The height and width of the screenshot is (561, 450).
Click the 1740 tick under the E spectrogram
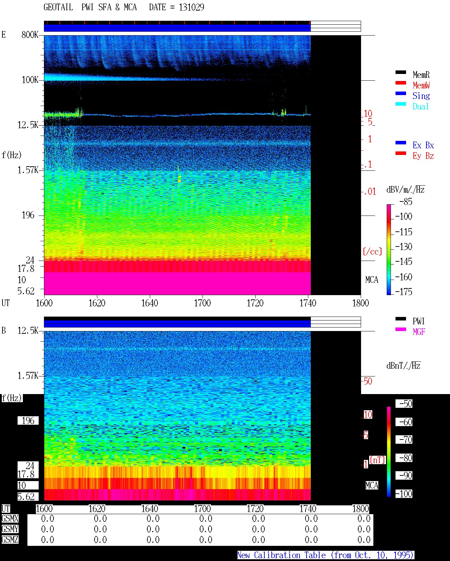tap(308, 303)
